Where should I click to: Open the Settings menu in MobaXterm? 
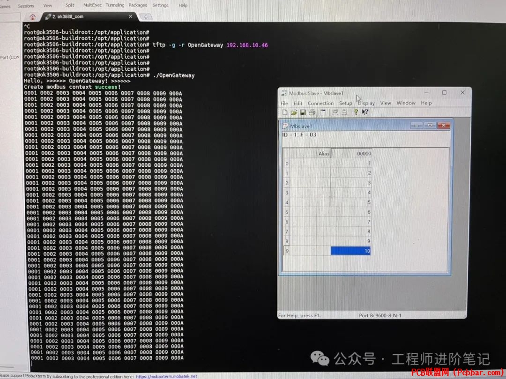[x=160, y=5]
